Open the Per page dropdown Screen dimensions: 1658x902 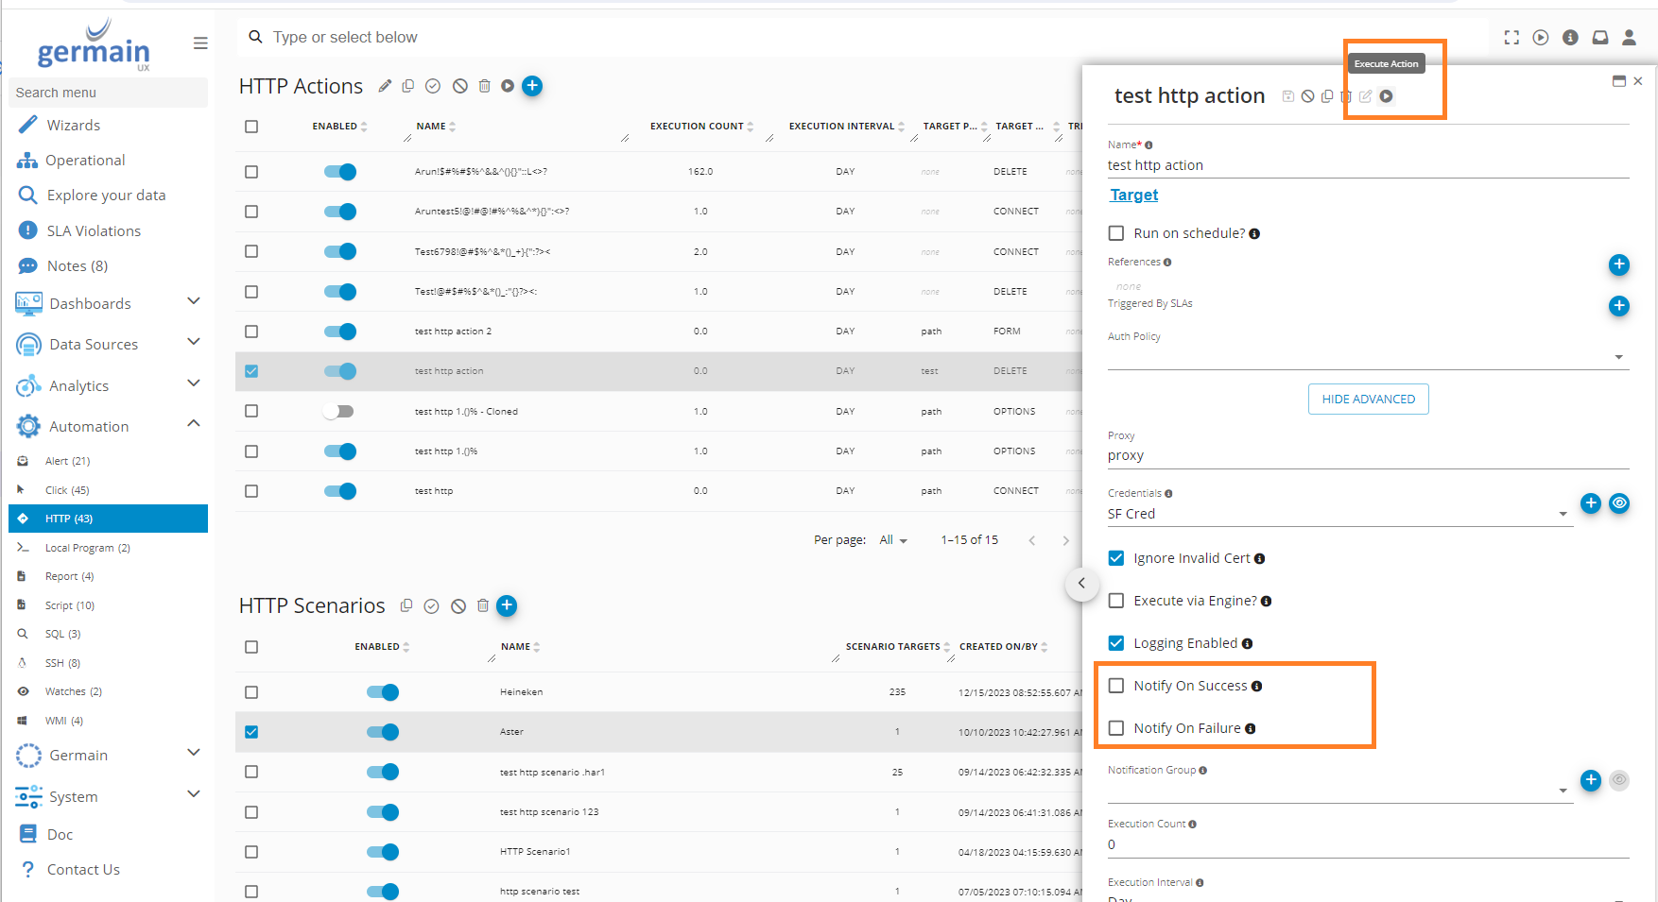click(892, 540)
